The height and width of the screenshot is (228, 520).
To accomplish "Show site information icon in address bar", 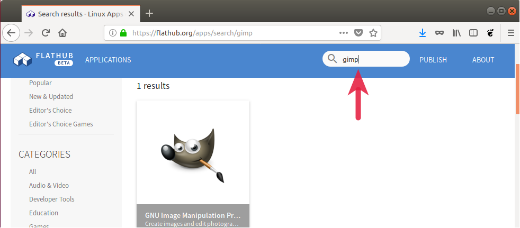I will [x=113, y=33].
